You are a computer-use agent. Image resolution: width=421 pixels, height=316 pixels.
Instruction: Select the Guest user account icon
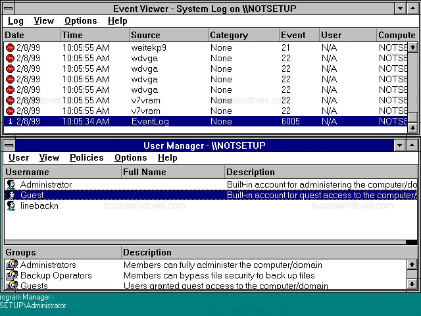tap(11, 196)
